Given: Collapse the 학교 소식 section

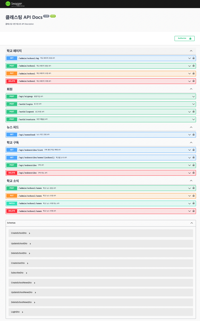Looking at the screenshot, I should [191, 180].
